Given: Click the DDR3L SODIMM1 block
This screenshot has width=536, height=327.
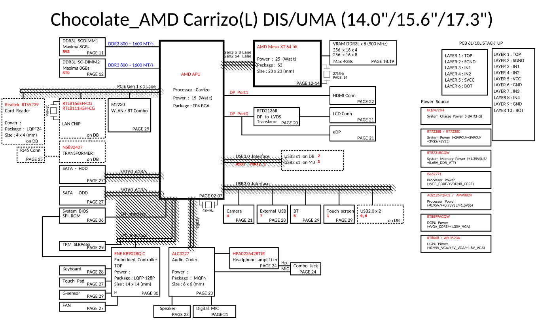Looking at the screenshot, I should pyautogui.click(x=82, y=46).
